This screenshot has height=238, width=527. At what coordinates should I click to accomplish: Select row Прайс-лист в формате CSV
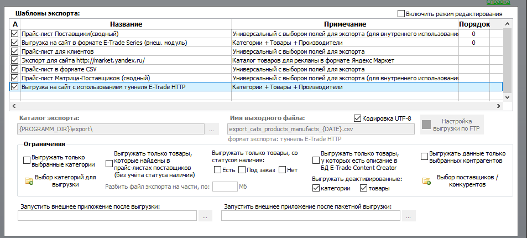[256, 69]
